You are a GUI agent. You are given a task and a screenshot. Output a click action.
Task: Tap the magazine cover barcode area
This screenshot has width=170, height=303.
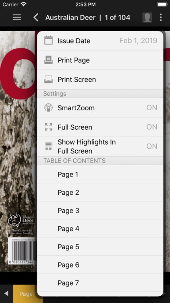[x=23, y=251]
